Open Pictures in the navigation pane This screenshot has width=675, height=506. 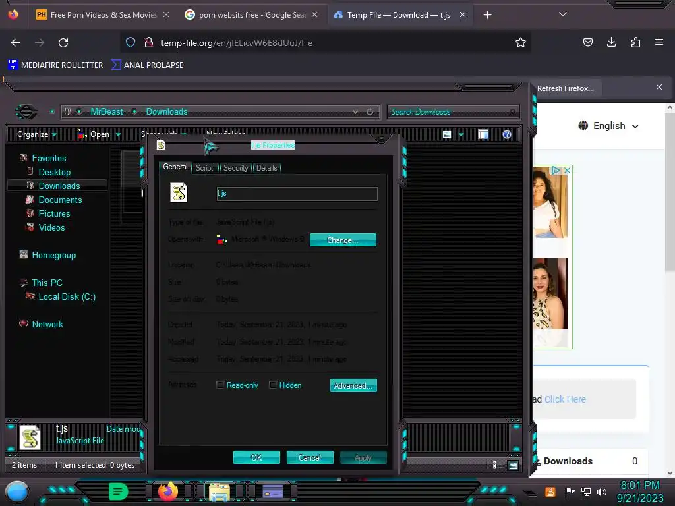point(54,213)
